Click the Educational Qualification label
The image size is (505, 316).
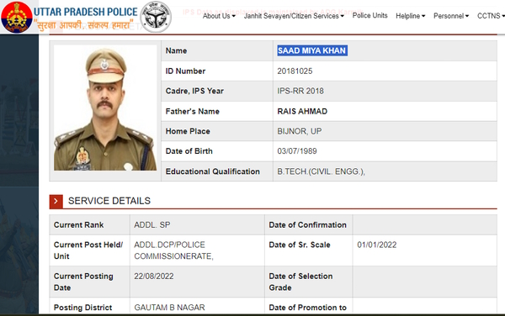point(213,171)
